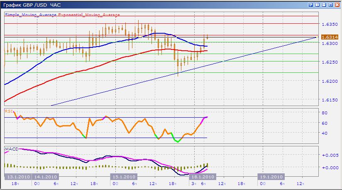Click the current price tag 1.6314
Image resolution: width=342 pixels, height=190 pixels.
coord(330,37)
